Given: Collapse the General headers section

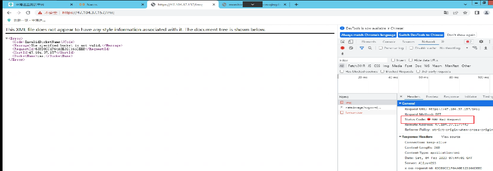Looking at the screenshot, I should tap(400, 103).
